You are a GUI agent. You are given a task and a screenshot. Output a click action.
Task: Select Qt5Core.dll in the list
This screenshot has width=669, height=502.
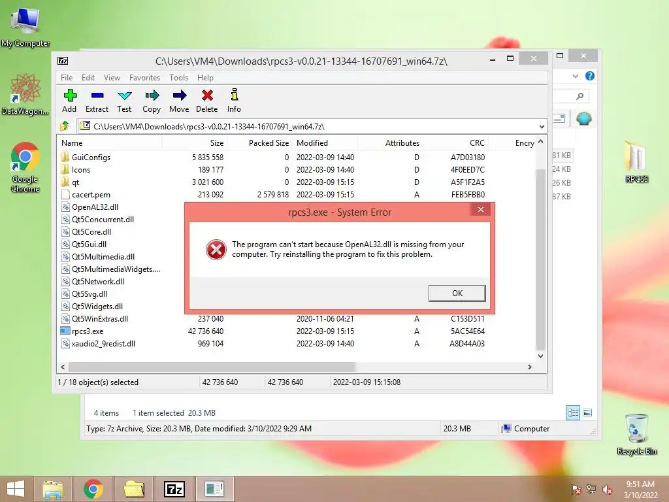coord(86,231)
